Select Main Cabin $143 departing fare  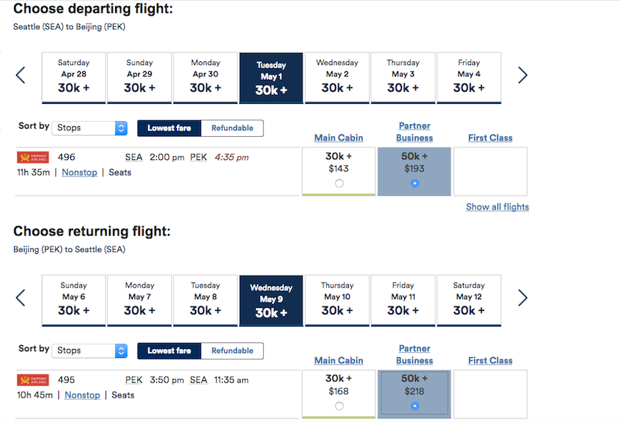[339, 183]
